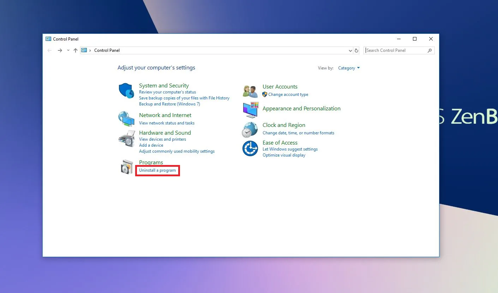This screenshot has height=293, width=498.
Task: Click Uninstall a program link
Action: point(157,170)
